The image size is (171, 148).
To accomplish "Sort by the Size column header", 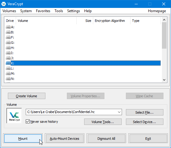I will coord(85,21).
